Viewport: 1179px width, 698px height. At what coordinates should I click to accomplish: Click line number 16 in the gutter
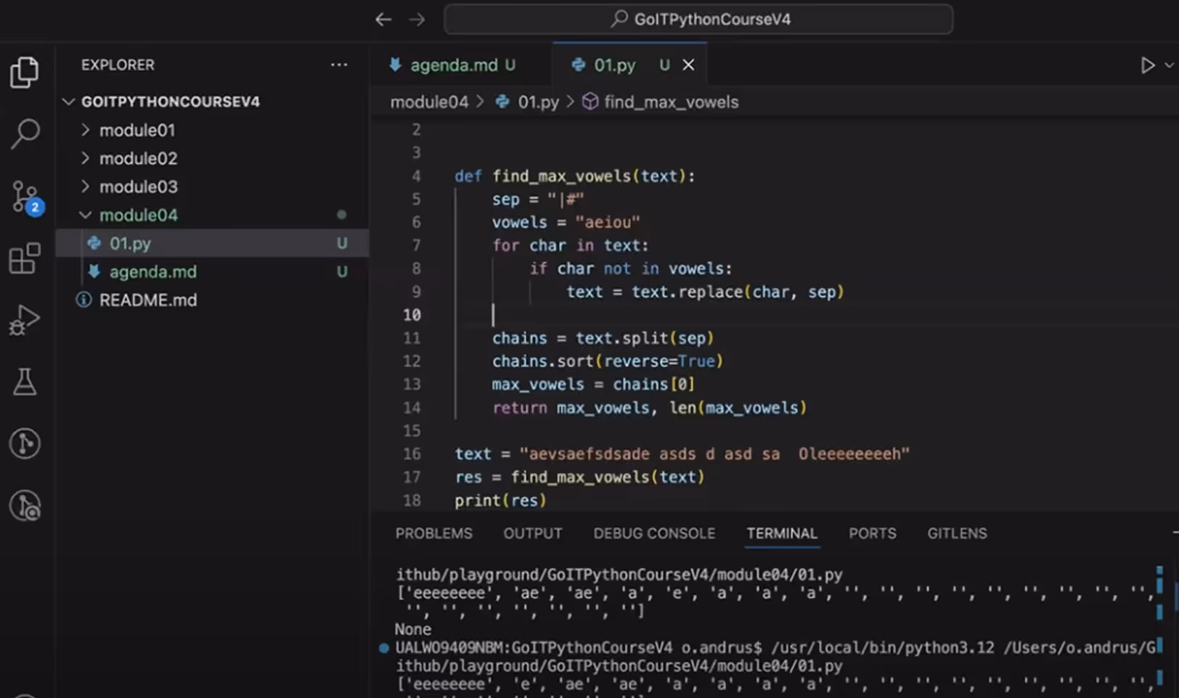412,454
